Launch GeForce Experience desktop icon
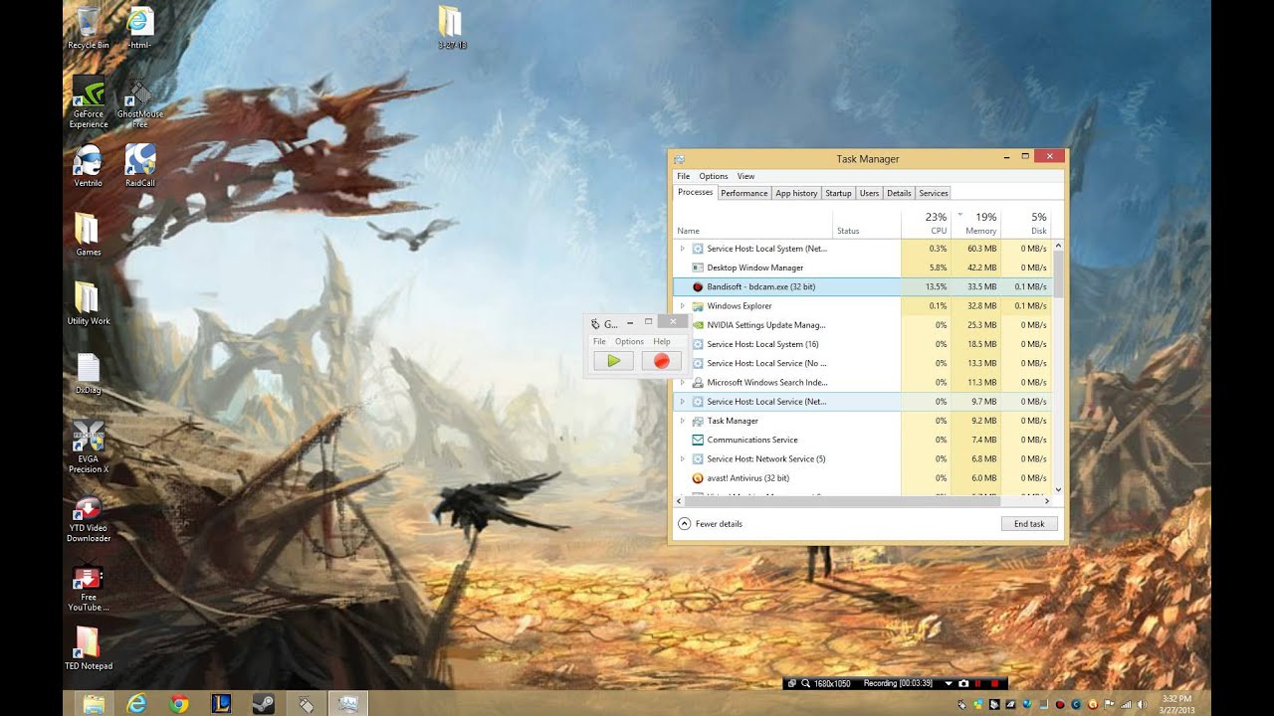This screenshot has height=716, width=1274. click(x=88, y=100)
